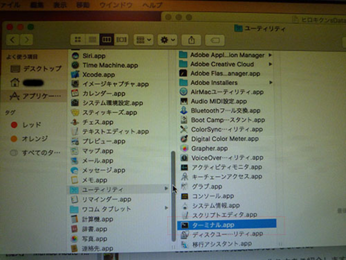Click the Siri.app icon

click(75, 56)
